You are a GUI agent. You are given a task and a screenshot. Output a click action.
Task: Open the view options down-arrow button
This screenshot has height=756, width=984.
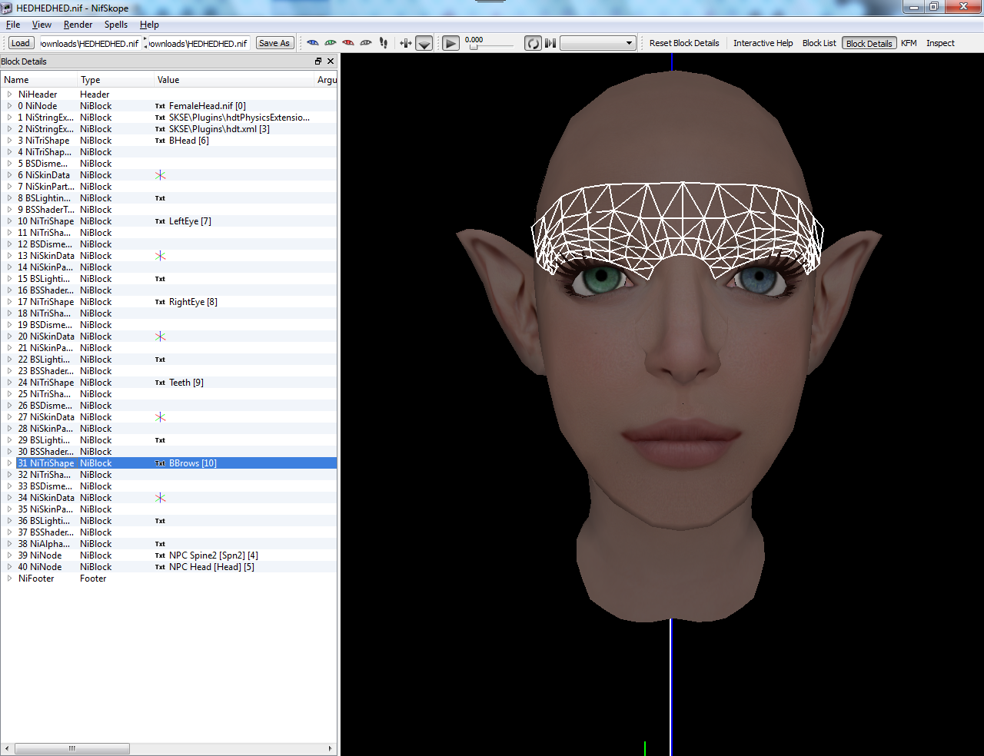click(424, 44)
